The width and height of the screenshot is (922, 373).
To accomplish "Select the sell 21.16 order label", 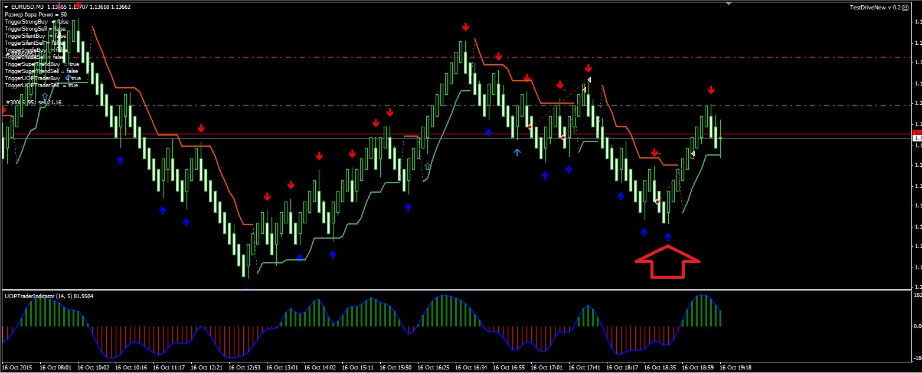I will (33, 103).
